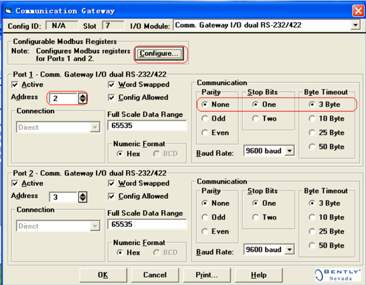Viewport: 366px width, 285px height.
Task: Click Port 2 Address spinner arrows
Action: [x=82, y=197]
